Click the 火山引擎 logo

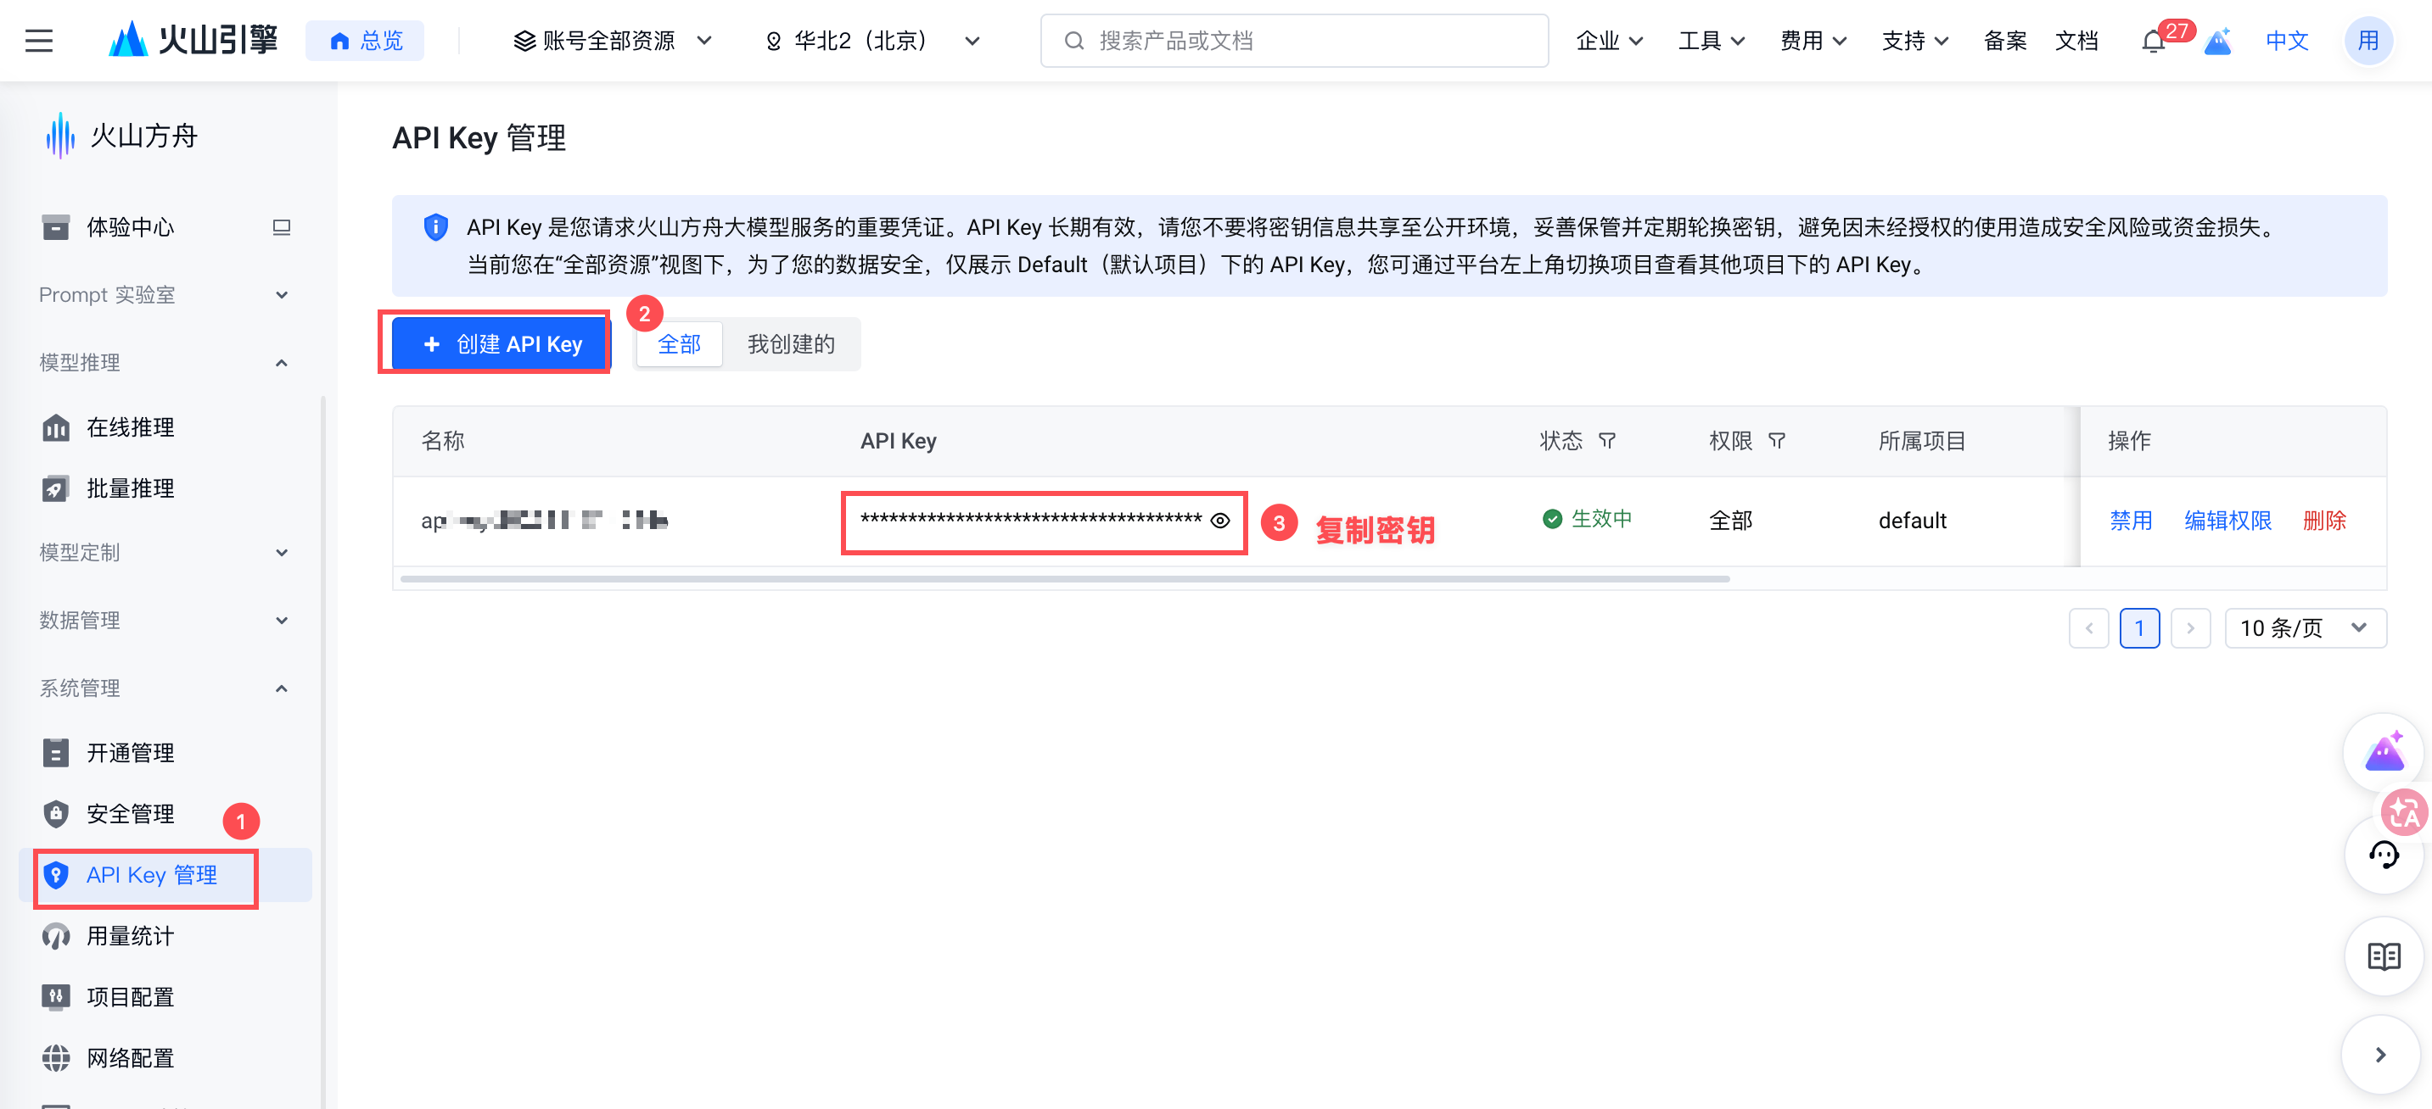(x=193, y=41)
